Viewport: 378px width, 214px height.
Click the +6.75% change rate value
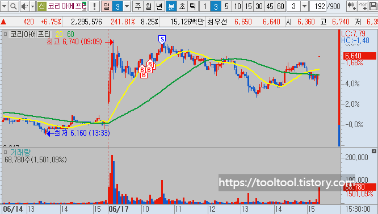[51, 22]
